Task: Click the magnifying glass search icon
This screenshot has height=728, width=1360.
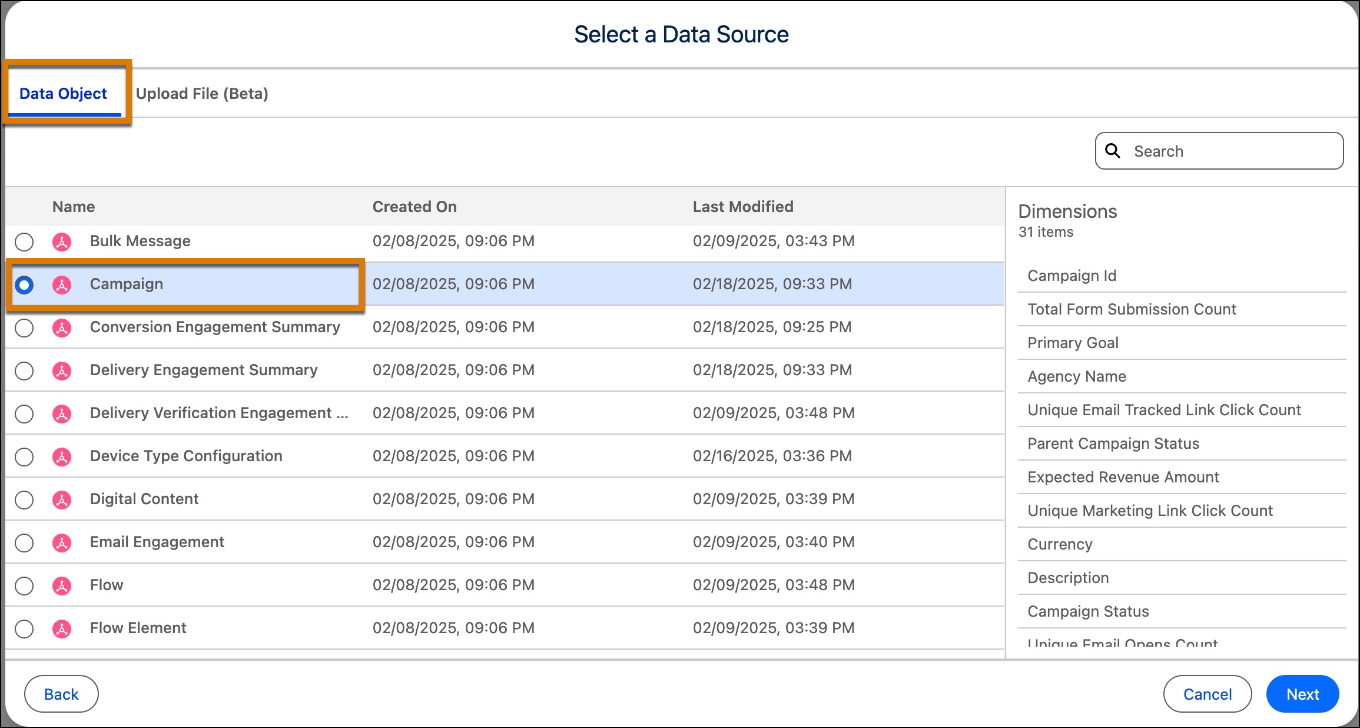Action: [x=1113, y=151]
